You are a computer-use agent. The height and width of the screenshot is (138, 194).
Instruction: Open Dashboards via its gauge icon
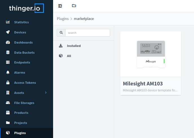tap(8, 42)
